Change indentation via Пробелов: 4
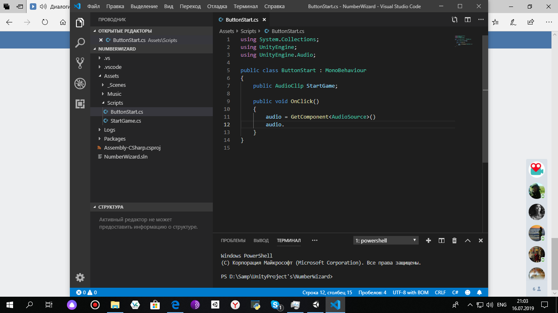This screenshot has width=558, height=313. click(x=372, y=293)
